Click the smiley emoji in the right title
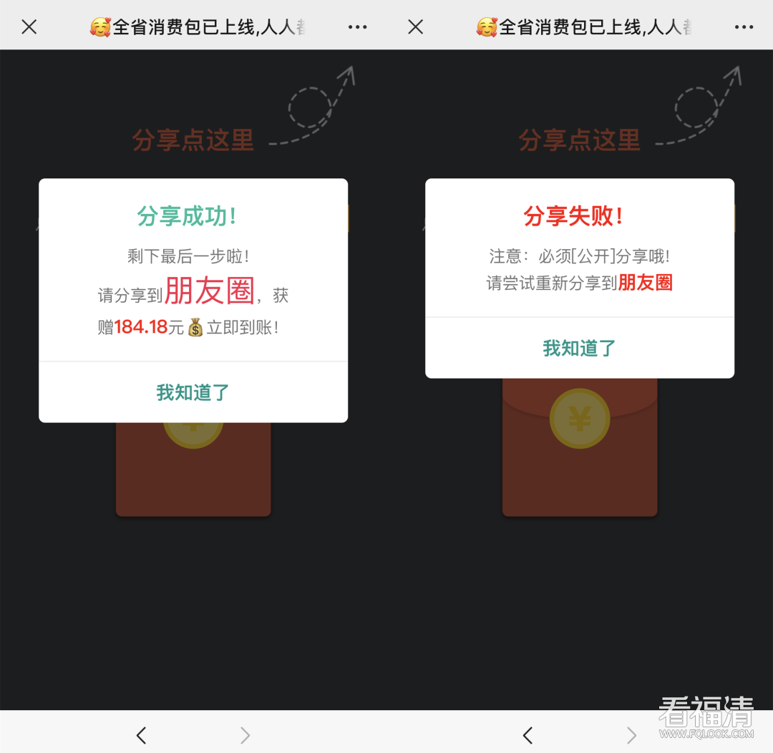Image resolution: width=773 pixels, height=753 pixels. click(x=487, y=27)
